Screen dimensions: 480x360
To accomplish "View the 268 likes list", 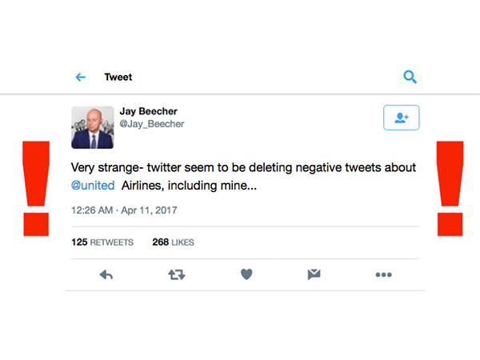I will [173, 242].
